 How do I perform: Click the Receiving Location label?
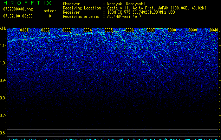pyautogui.click(x=82, y=8)
